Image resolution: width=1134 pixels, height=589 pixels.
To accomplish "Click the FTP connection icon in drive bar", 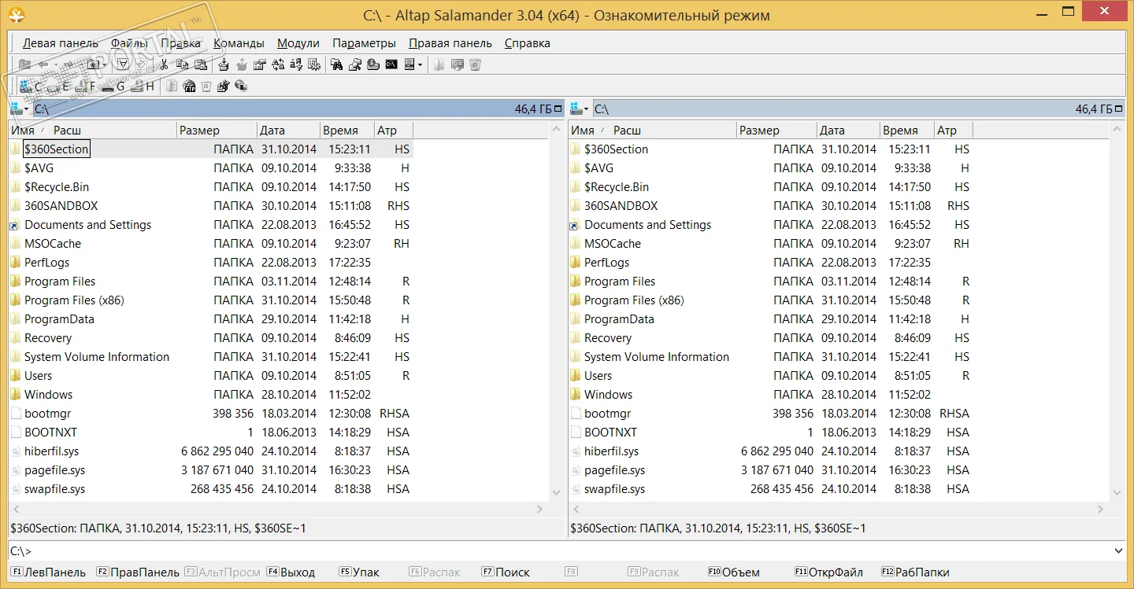I will tap(189, 87).
